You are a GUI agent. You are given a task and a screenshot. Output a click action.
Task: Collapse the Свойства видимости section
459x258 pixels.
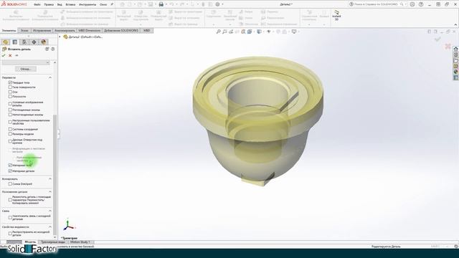50,226
